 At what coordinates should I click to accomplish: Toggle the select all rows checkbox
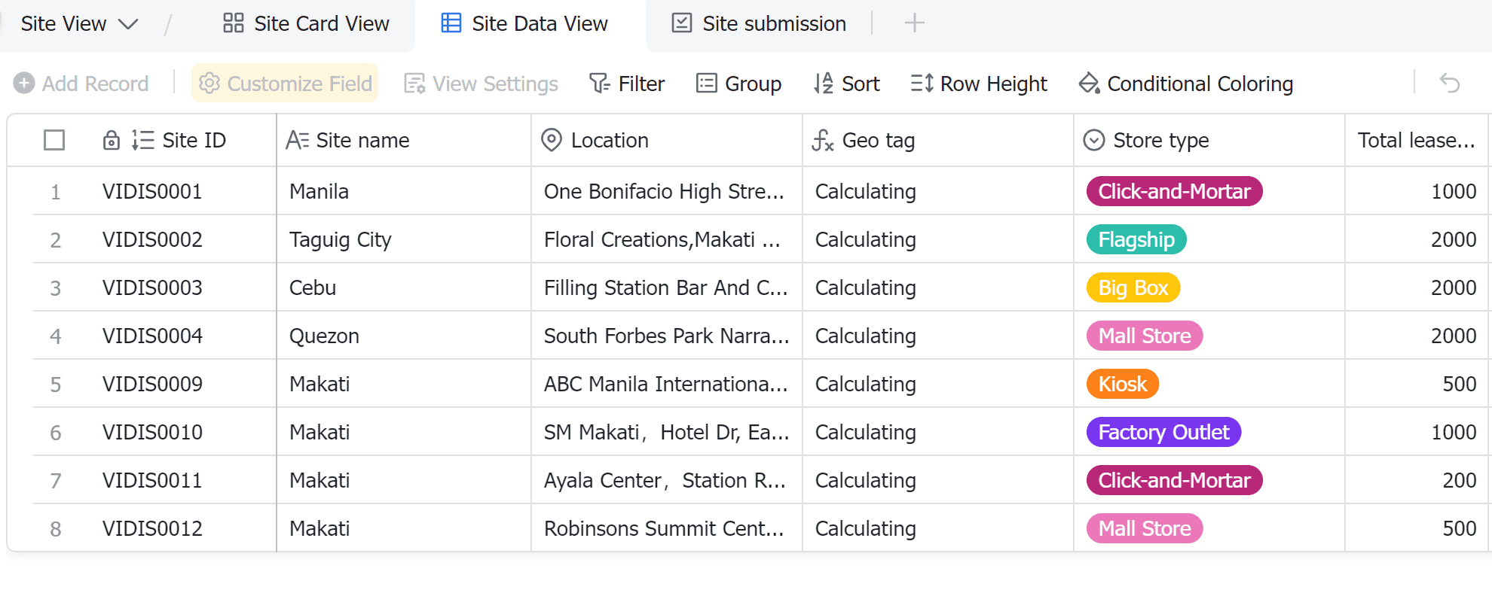(54, 141)
